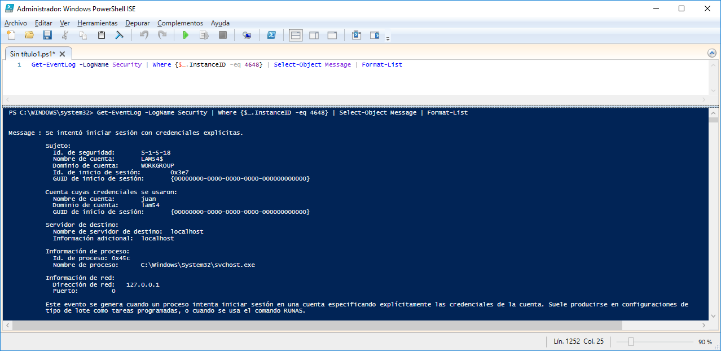Save the script using the diskette icon
721x351 pixels.
pos(47,34)
